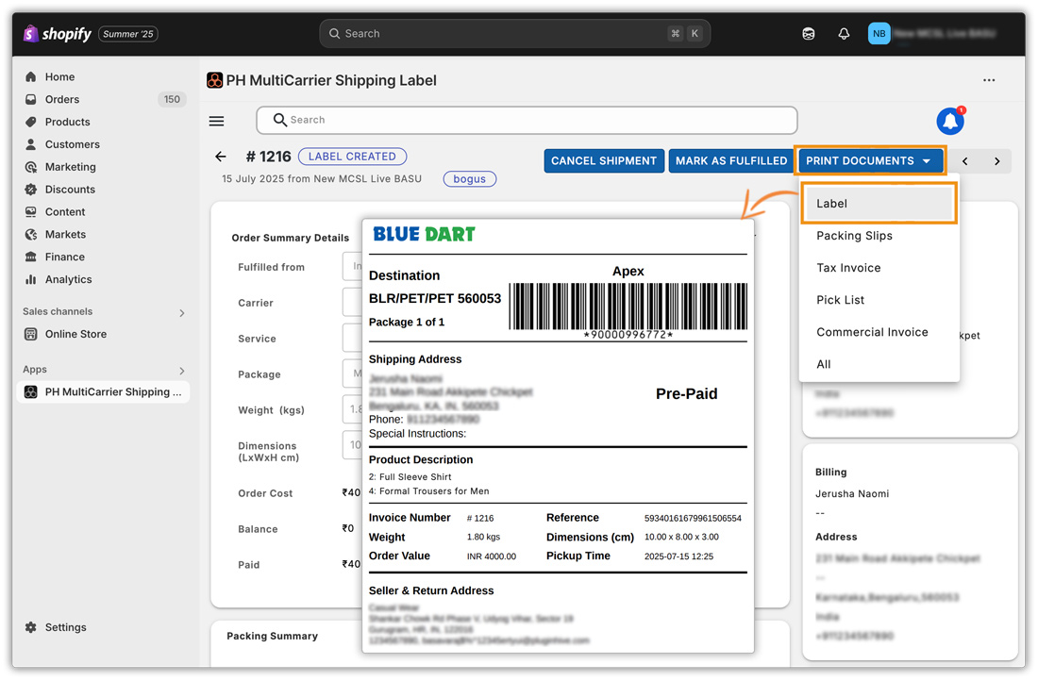Viewport: 1038px width, 681px height.
Task: Click the Orders link in sidebar
Action: coord(62,99)
